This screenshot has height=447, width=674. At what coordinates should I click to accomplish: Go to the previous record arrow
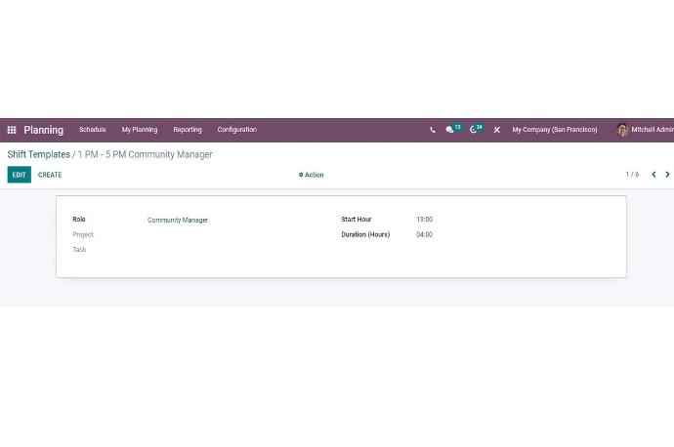point(653,175)
